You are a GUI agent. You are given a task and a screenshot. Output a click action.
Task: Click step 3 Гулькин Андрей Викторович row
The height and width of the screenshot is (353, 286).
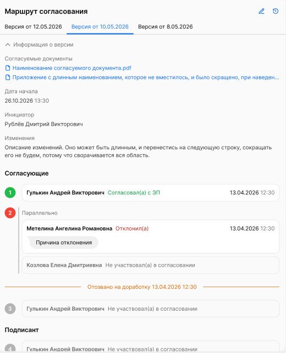click(x=151, y=309)
